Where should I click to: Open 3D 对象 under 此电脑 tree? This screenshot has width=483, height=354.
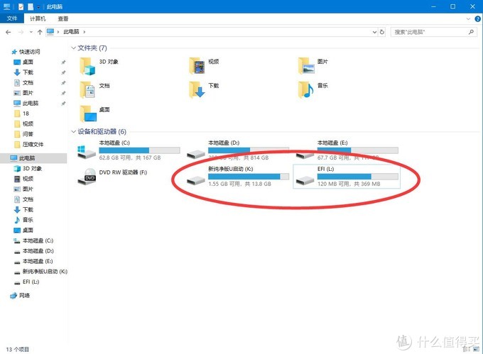[x=28, y=169]
